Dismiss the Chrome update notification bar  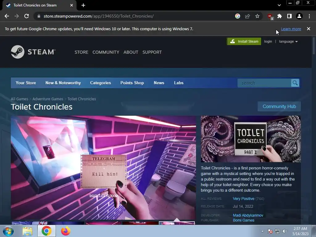click(309, 29)
